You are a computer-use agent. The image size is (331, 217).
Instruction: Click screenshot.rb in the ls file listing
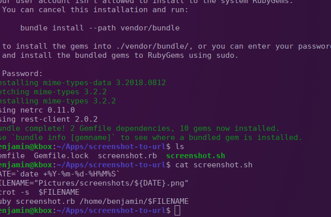(128, 156)
